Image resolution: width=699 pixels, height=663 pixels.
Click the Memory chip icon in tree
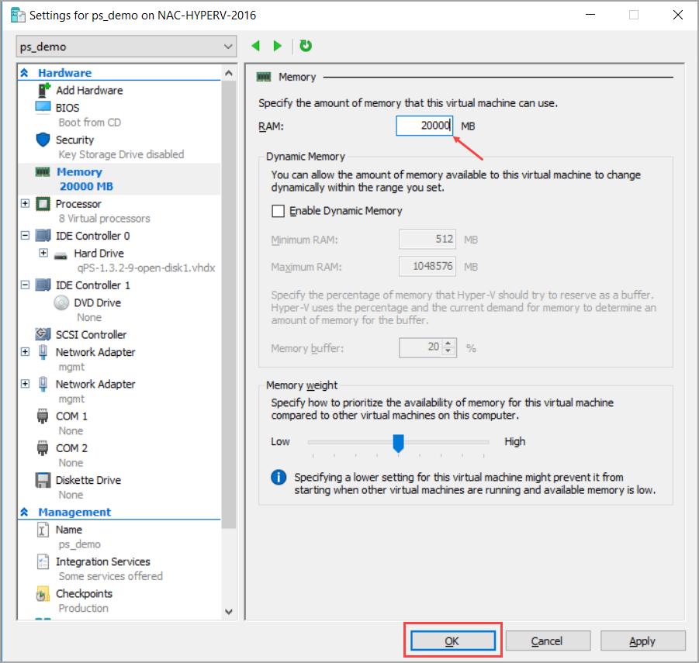coord(43,172)
